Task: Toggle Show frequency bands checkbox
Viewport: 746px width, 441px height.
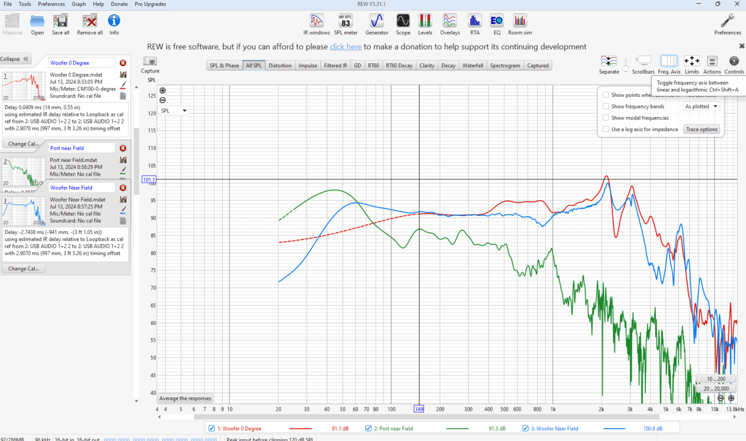Action: [606, 106]
